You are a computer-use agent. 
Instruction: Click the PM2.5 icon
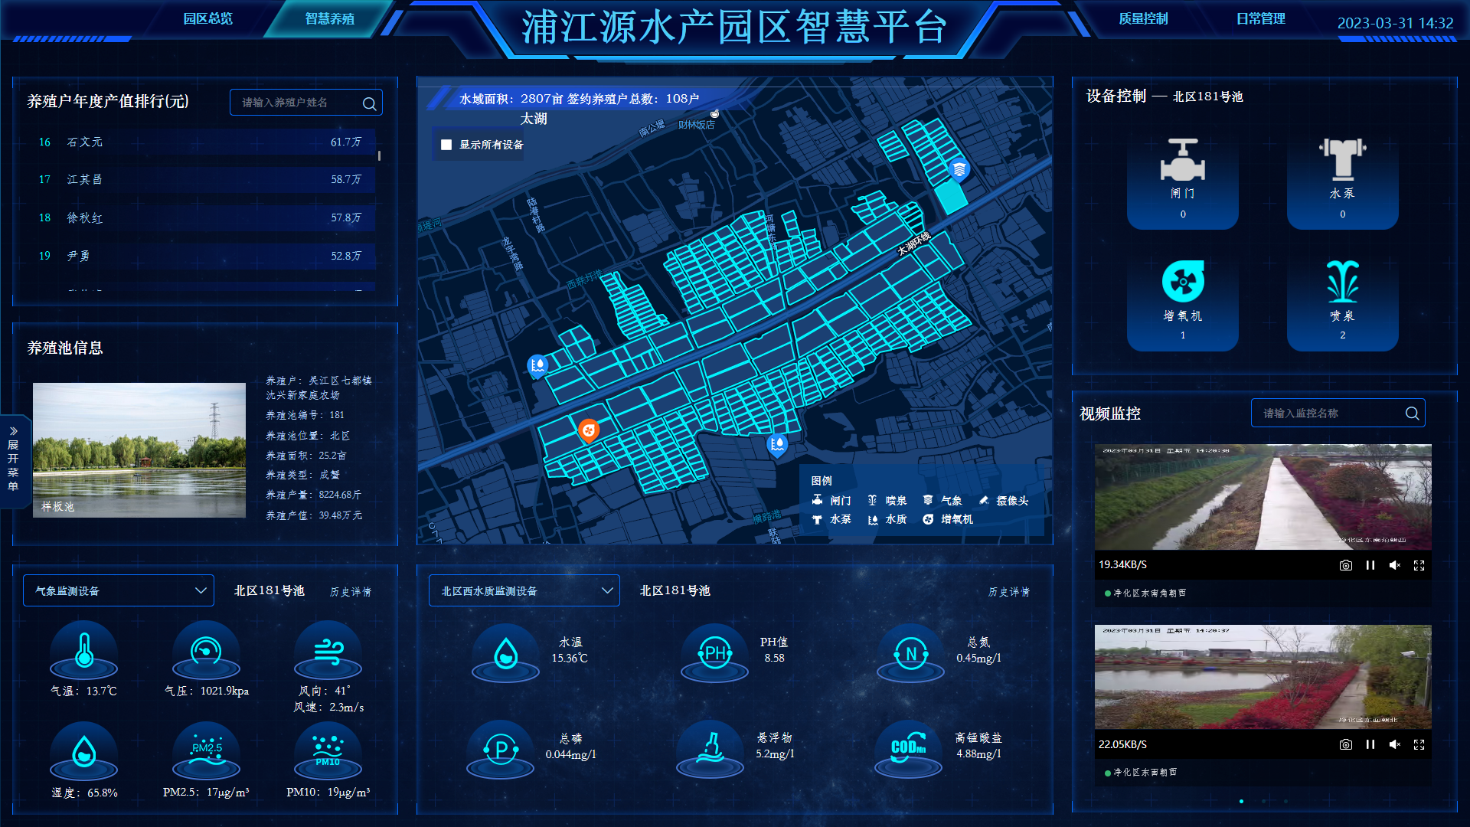pos(206,751)
